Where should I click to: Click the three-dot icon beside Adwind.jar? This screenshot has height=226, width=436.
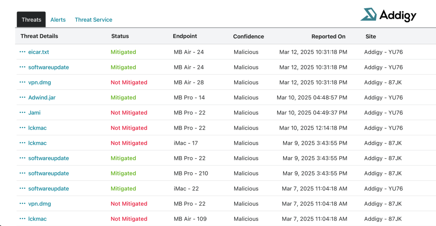(x=23, y=97)
